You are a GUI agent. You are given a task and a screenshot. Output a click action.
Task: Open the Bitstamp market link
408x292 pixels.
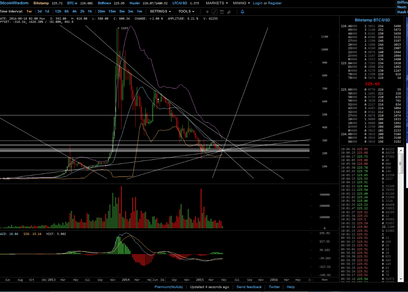point(41,3)
